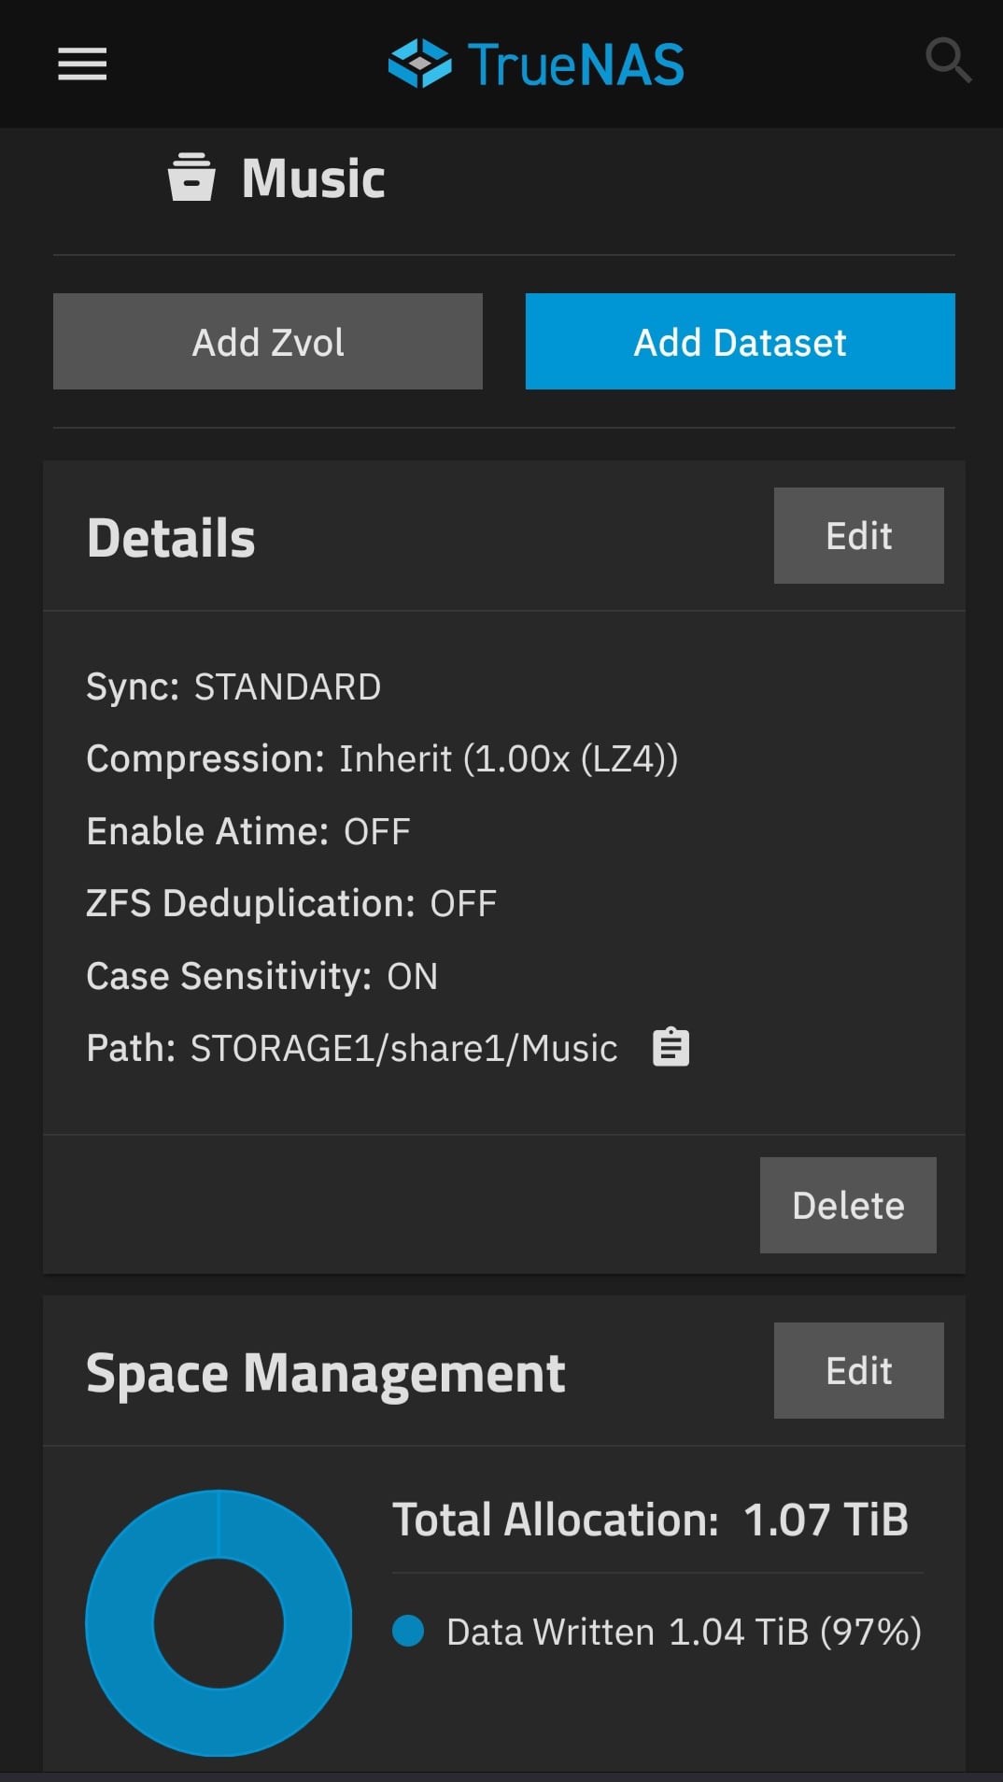Select the Music dataset title
1003x1782 pixels.
(314, 178)
